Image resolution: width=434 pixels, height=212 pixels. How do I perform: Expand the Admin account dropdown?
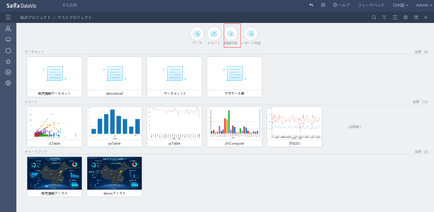click(424, 5)
